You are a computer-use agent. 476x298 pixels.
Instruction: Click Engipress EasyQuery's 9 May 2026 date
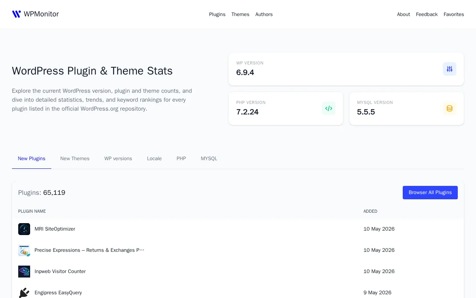coord(377,293)
